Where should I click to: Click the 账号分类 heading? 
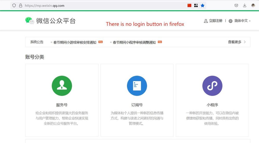tap(35, 57)
